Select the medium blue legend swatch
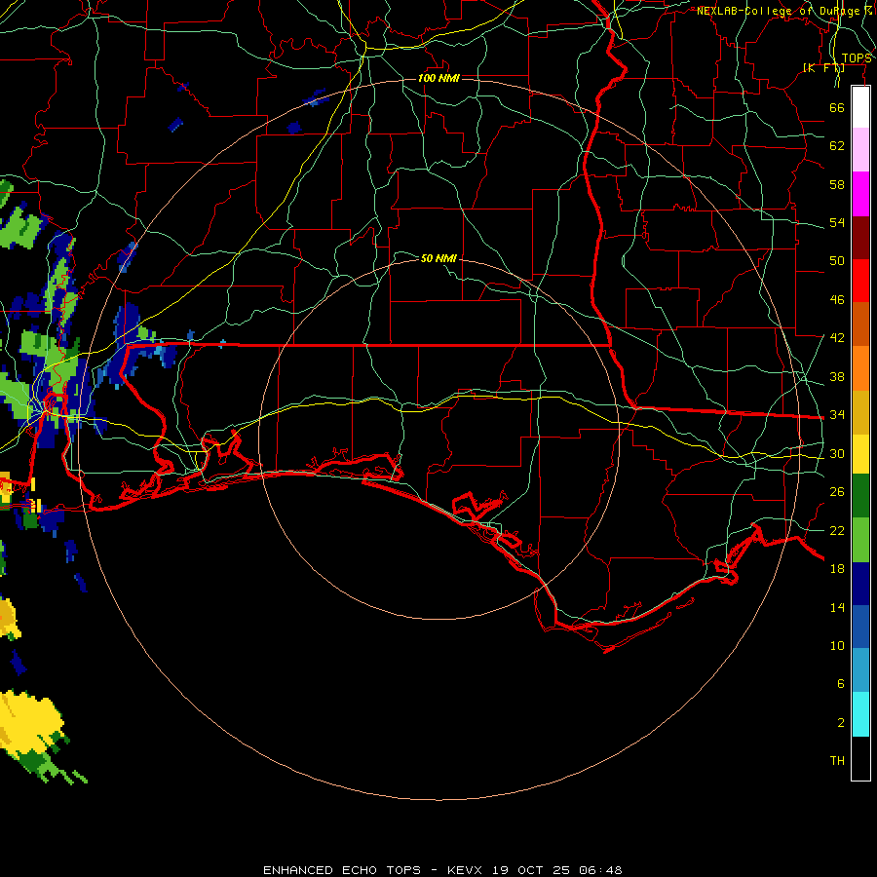877x877 pixels. pos(860,627)
